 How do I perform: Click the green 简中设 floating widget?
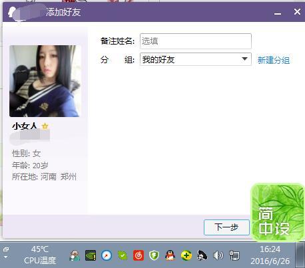[278, 212]
